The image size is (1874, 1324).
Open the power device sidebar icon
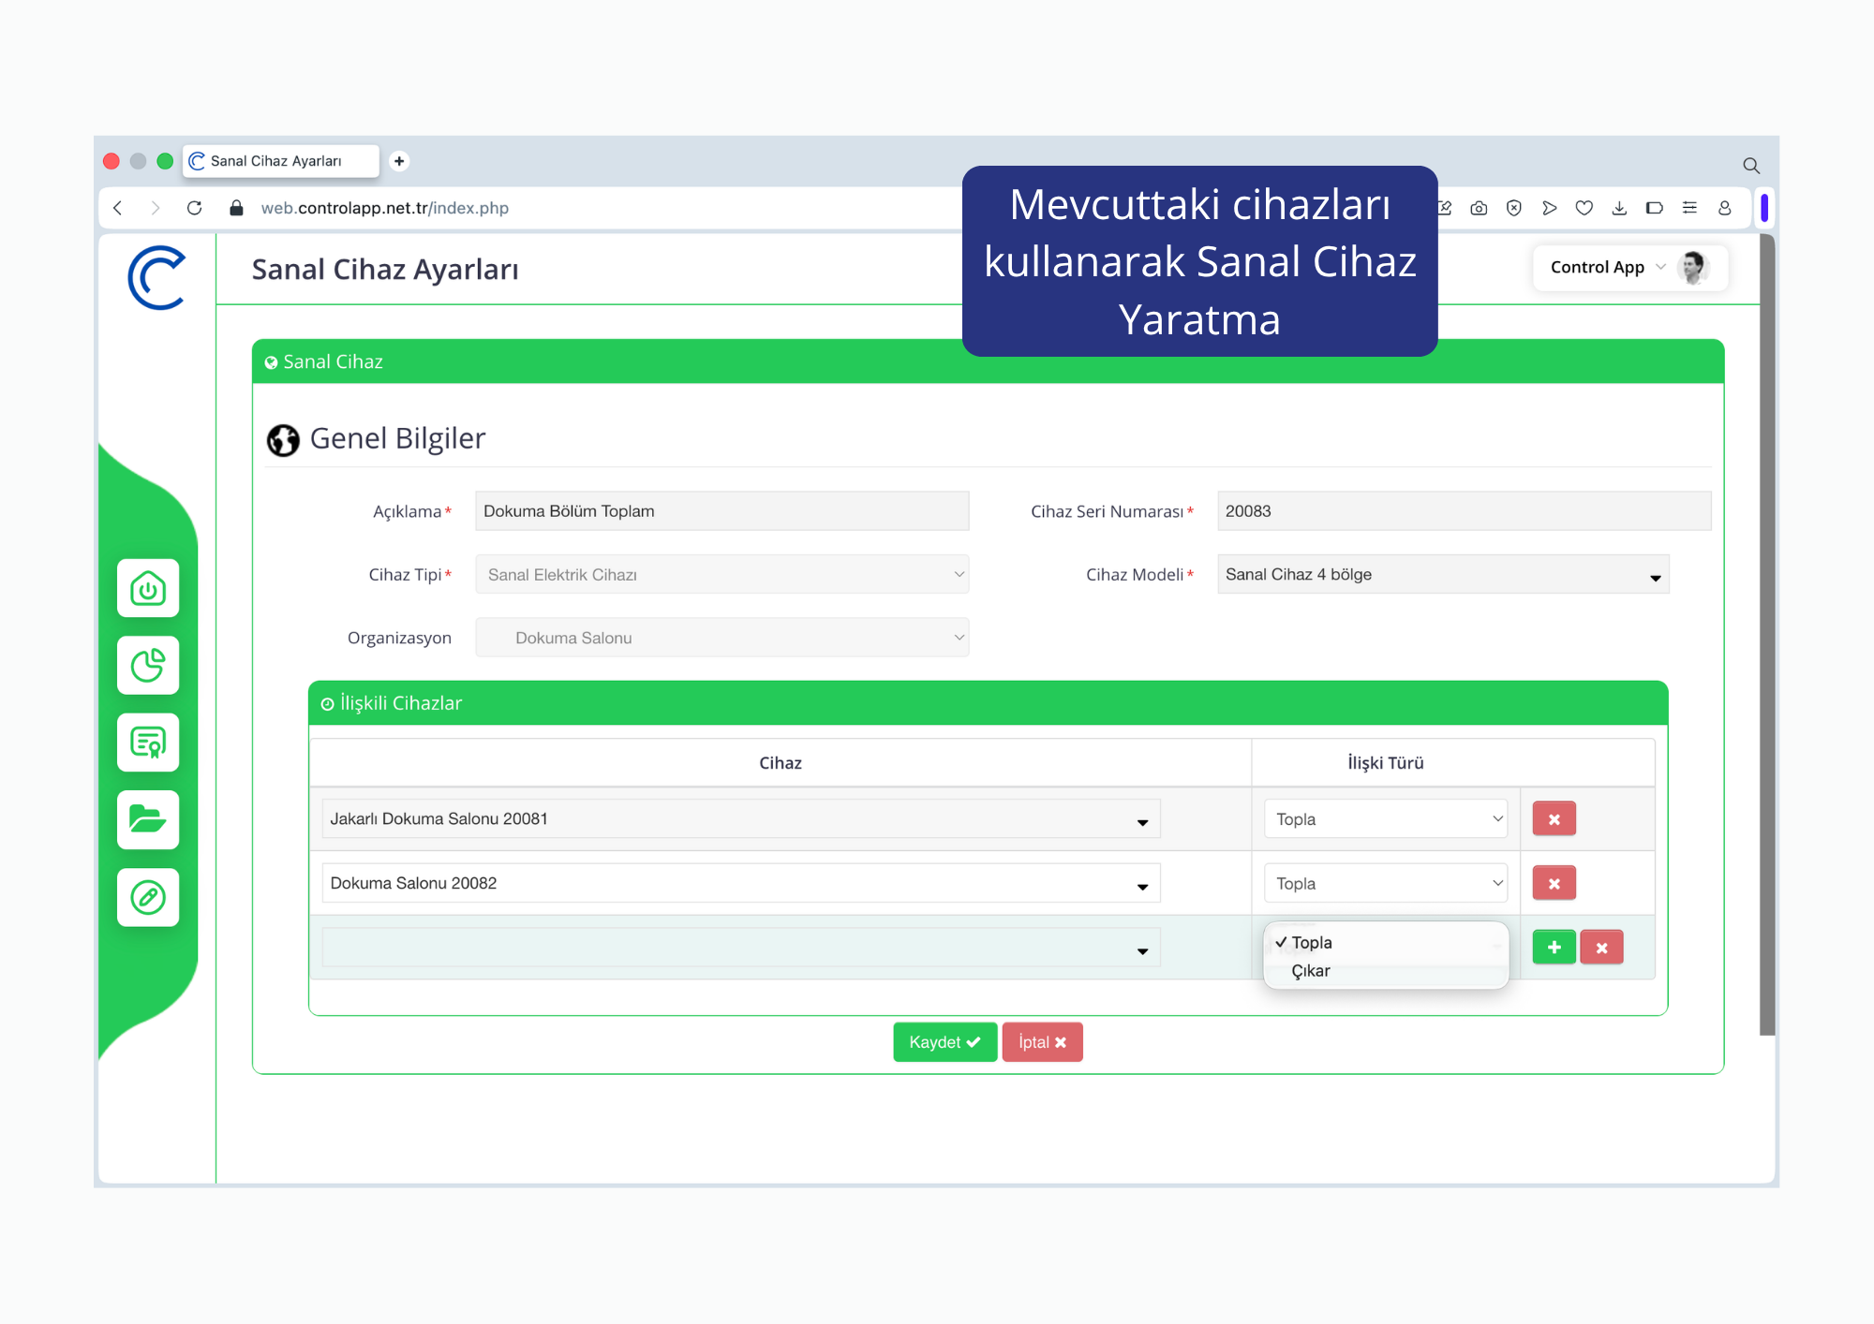click(x=148, y=588)
